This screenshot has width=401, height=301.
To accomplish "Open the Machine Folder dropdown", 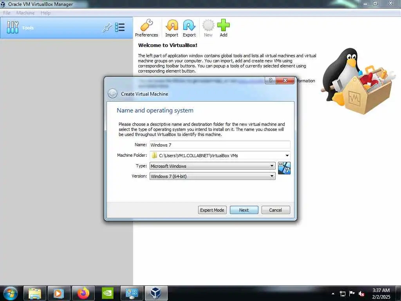I will pyautogui.click(x=287, y=155).
